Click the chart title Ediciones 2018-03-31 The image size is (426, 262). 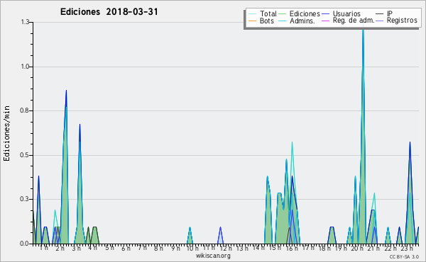click(109, 12)
